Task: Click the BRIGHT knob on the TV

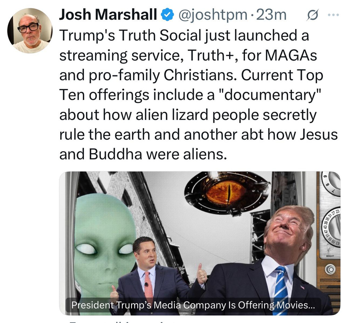Action: click(x=331, y=270)
